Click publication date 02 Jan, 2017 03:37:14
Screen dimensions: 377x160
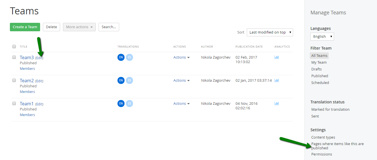(x=254, y=80)
